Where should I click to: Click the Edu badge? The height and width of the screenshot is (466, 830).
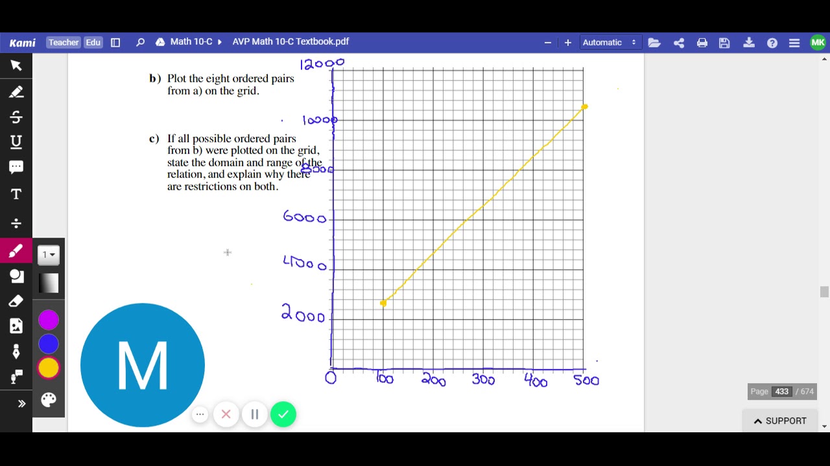pyautogui.click(x=93, y=42)
